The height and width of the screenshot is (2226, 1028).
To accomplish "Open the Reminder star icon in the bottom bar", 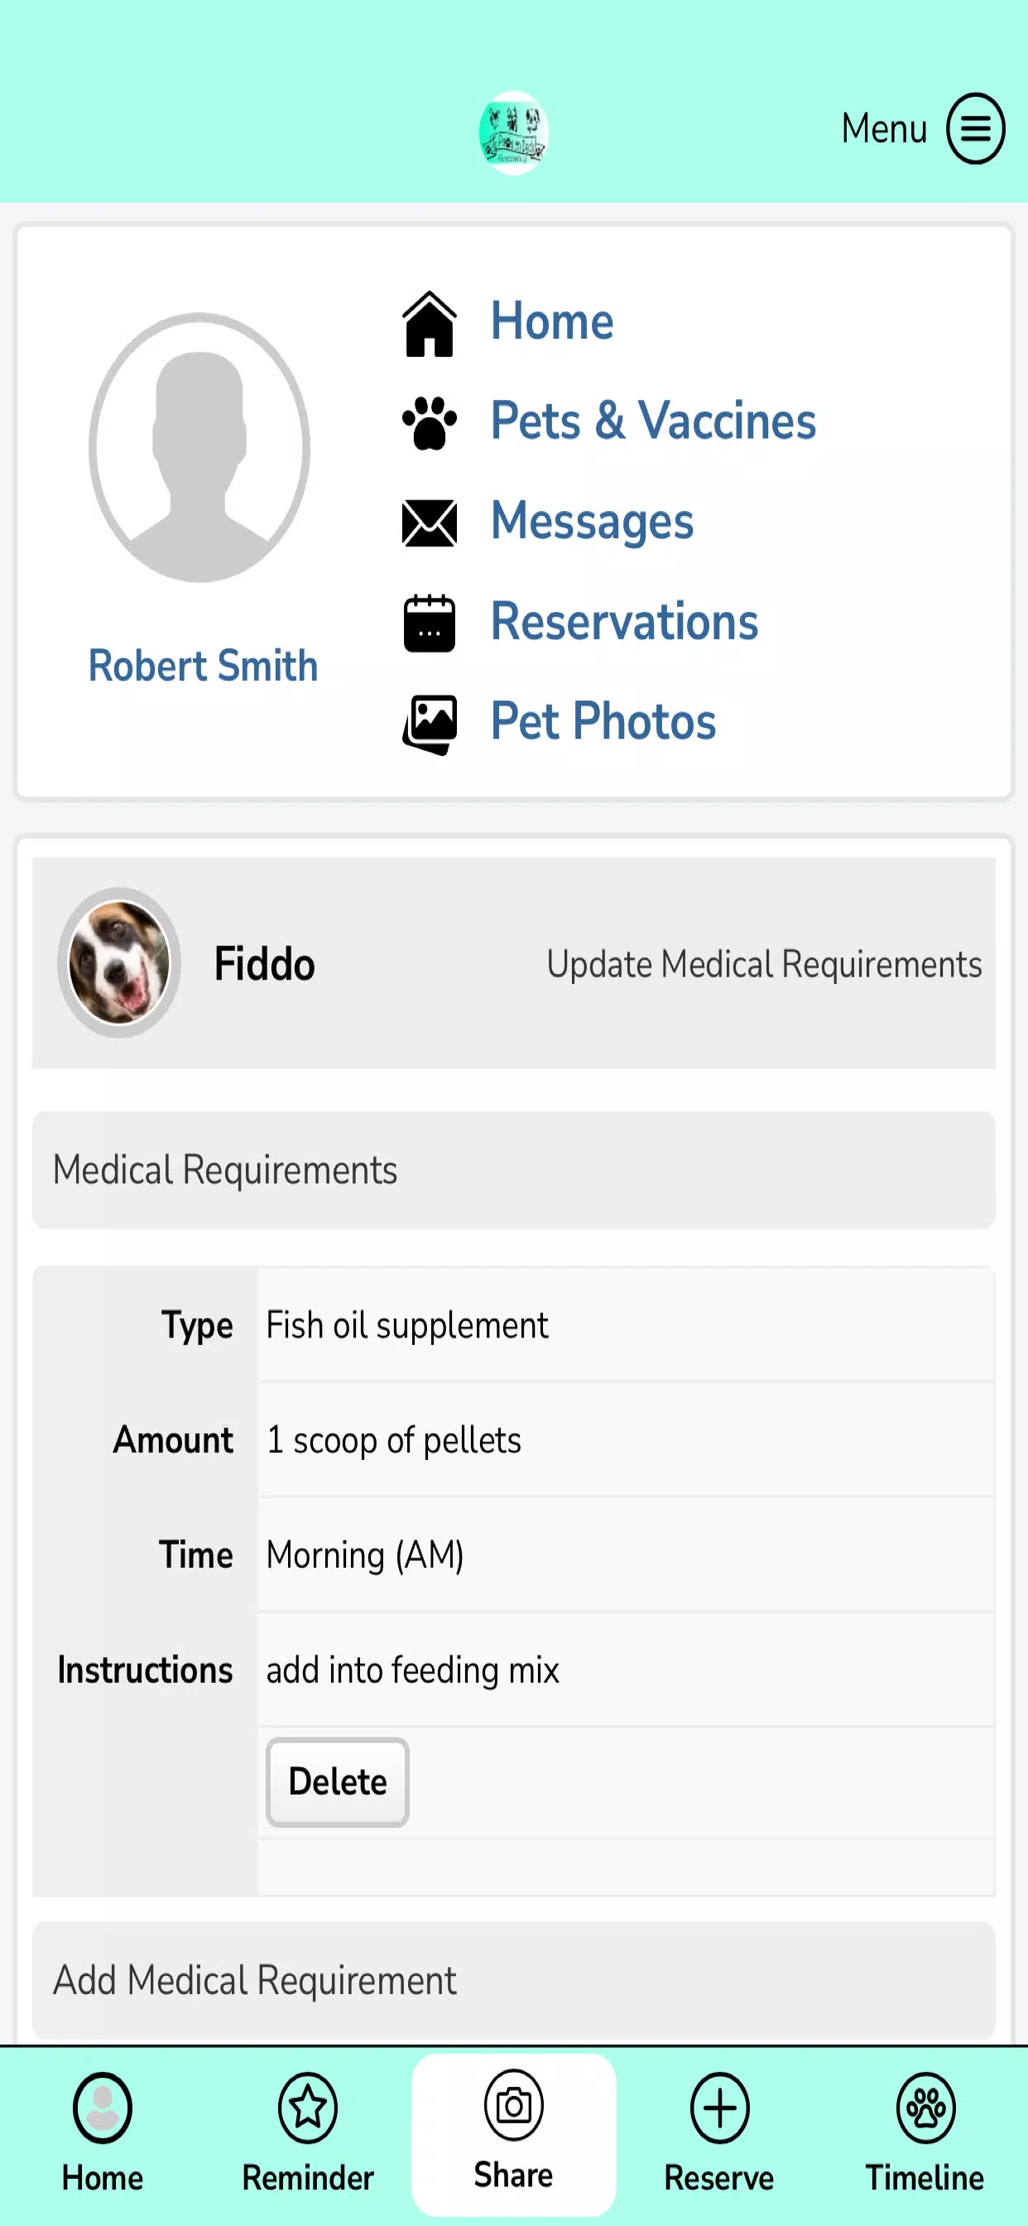I will pyautogui.click(x=308, y=2108).
